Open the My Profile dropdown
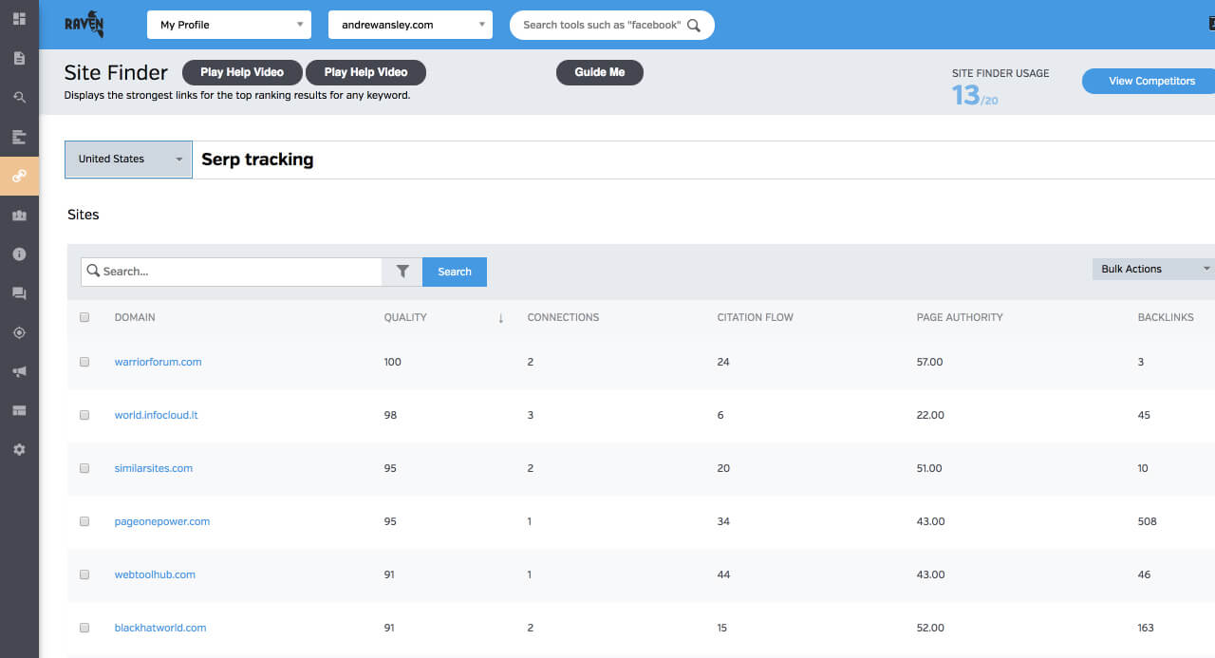 click(x=228, y=24)
